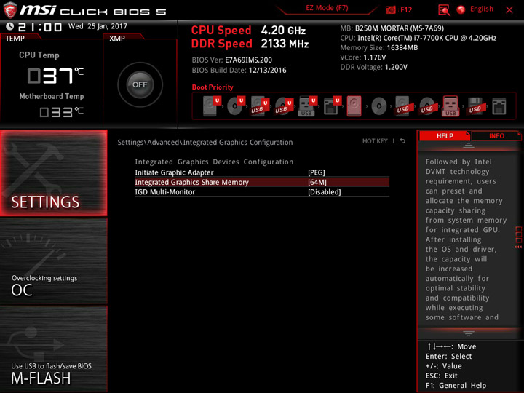Take a screenshot with the F12 camera icon
524x393 pixels.
391,9
